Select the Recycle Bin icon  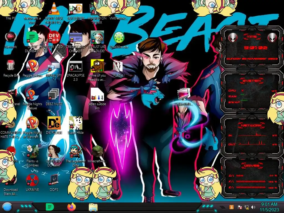point(11,69)
